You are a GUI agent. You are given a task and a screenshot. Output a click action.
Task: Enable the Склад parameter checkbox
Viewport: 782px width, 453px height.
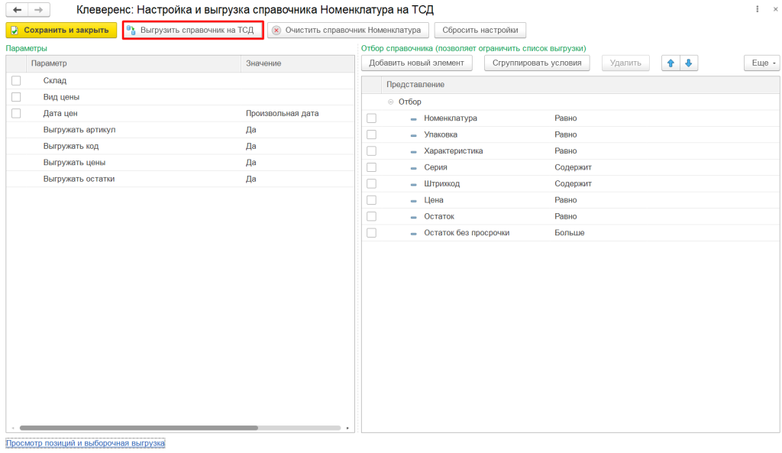pyautogui.click(x=16, y=81)
